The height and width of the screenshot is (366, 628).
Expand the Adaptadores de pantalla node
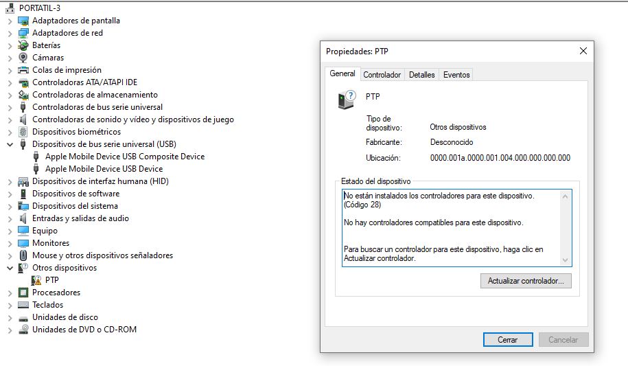tap(10, 21)
